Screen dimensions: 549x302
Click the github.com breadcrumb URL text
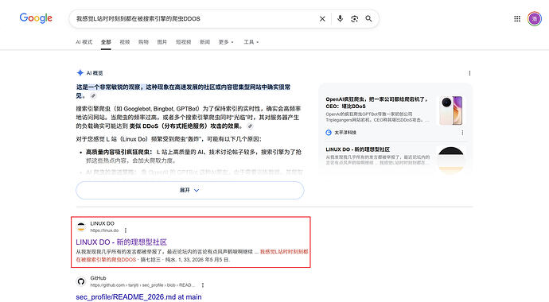142,285
